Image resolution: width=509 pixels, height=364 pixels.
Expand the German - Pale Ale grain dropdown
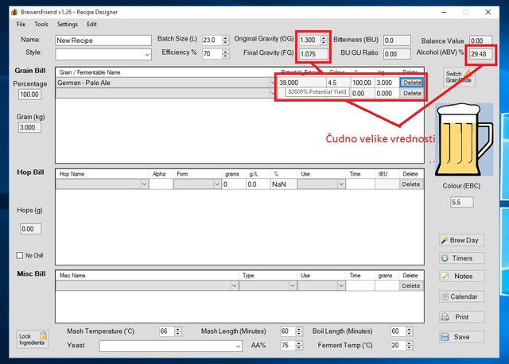pyautogui.click(x=272, y=83)
